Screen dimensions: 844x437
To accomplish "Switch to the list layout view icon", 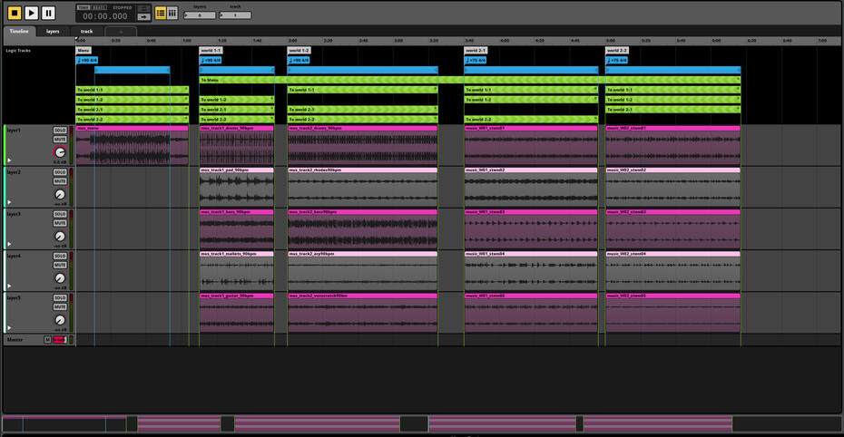I will coord(161,13).
